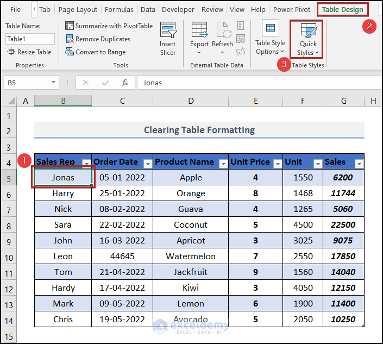Screen dimensions: 383x344
Task: Select column D header
Action: point(191,101)
